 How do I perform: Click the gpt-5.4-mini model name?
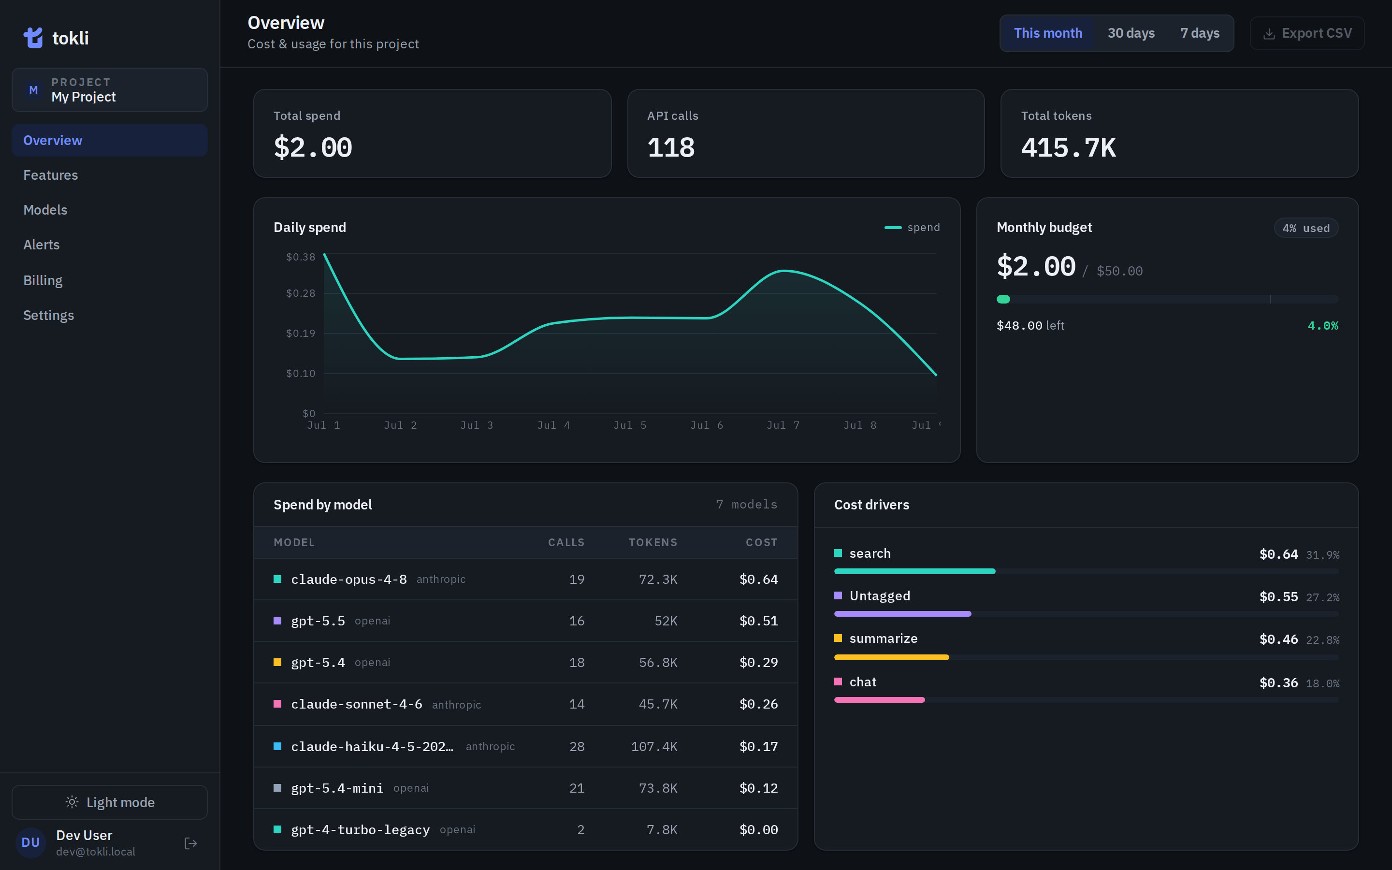pyautogui.click(x=337, y=788)
